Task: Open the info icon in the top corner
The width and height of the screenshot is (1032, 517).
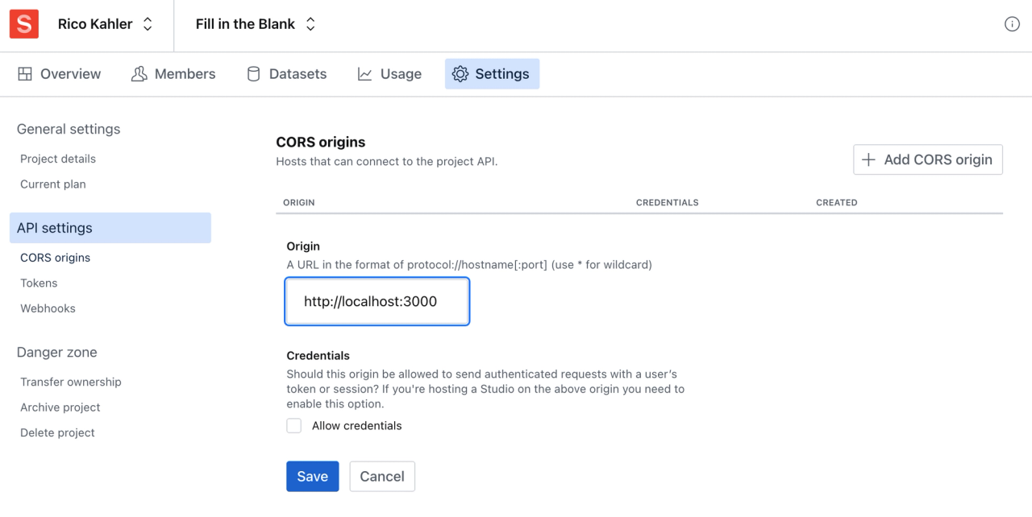Action: (x=1012, y=24)
